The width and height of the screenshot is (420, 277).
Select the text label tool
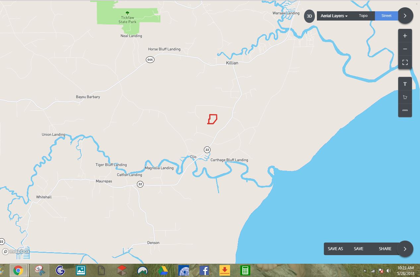coord(405,84)
